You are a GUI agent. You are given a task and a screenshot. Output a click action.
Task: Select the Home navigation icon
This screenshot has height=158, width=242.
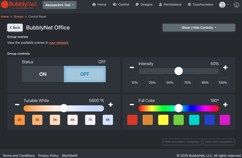(x=94, y=4)
